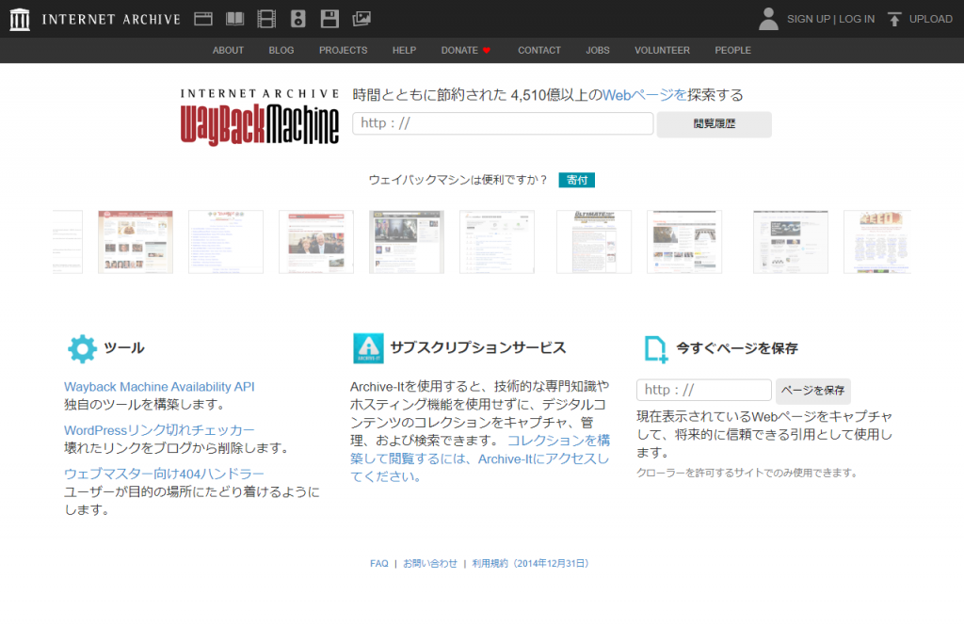Viewport: 964px width, 627px height.
Task: Click the Ultimate website thumbnail in the carousel
Action: [594, 242]
